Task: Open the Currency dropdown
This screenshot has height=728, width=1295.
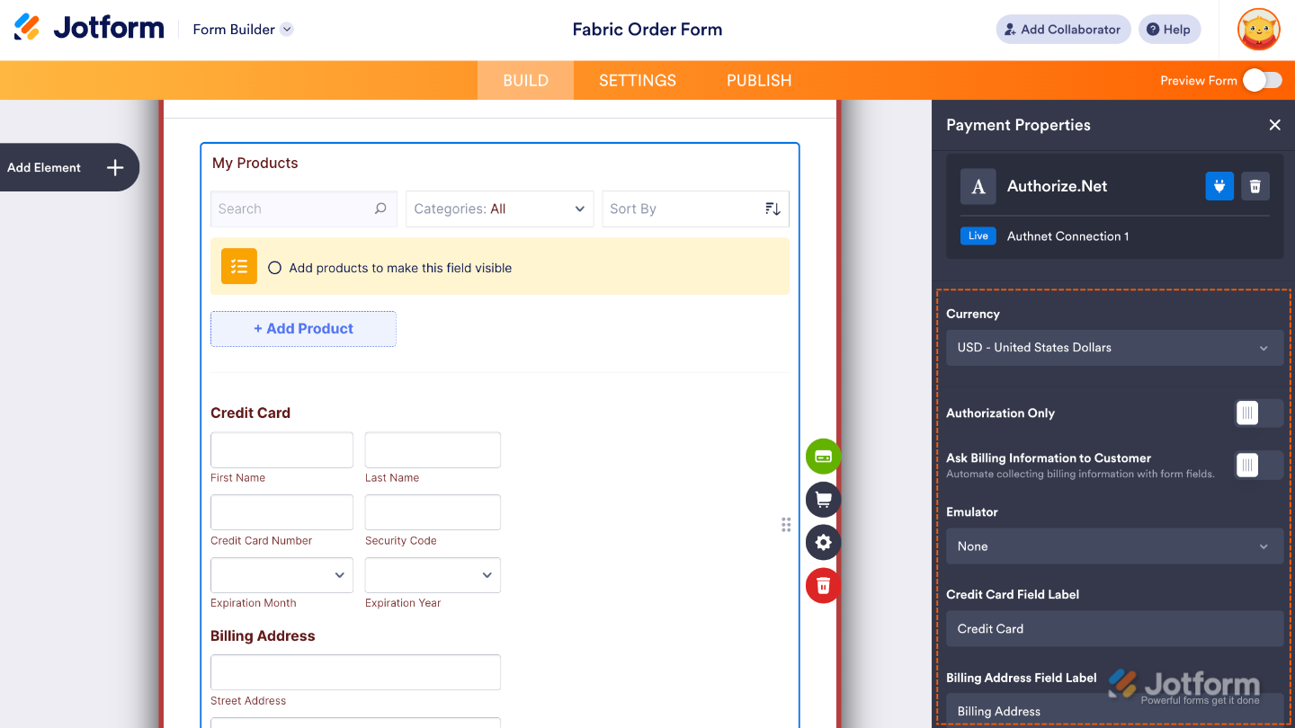Action: 1114,348
